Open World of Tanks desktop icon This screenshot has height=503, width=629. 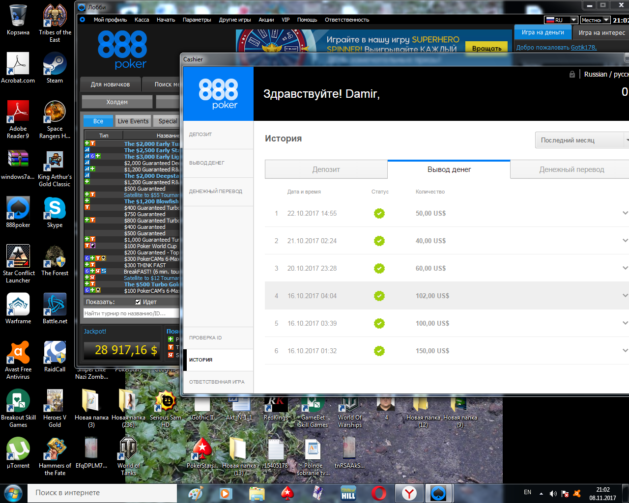pyautogui.click(x=128, y=456)
